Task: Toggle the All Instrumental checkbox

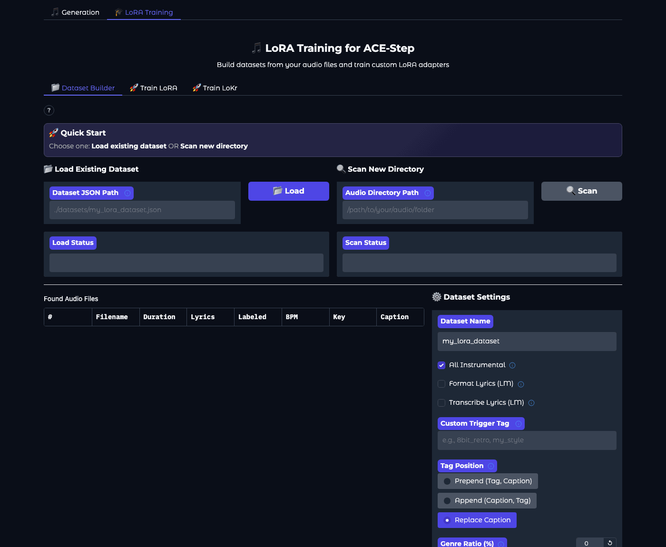Action: coord(441,365)
